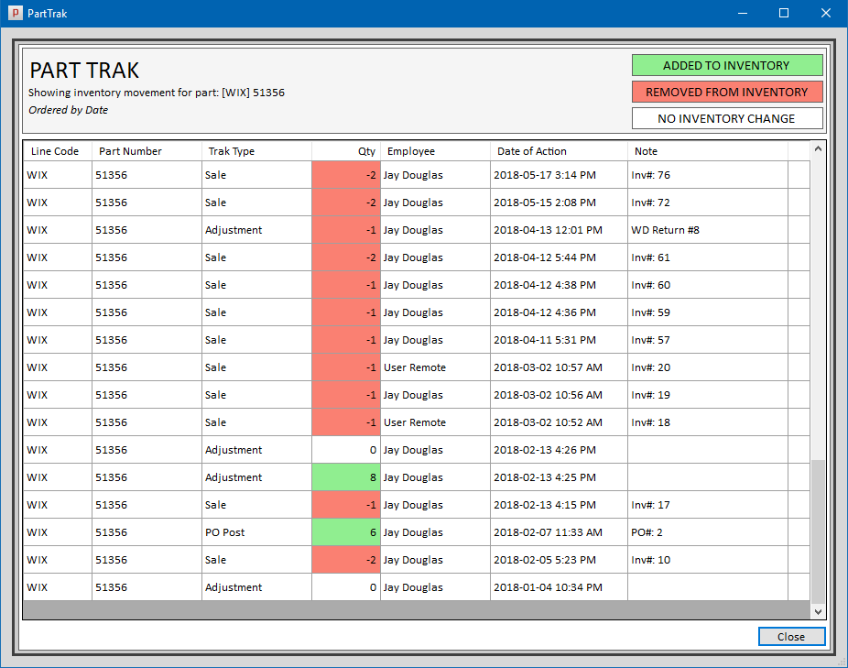Screen dimensions: 848x668
Task: Select the note cell Inv#: 20
Action: [x=707, y=367]
